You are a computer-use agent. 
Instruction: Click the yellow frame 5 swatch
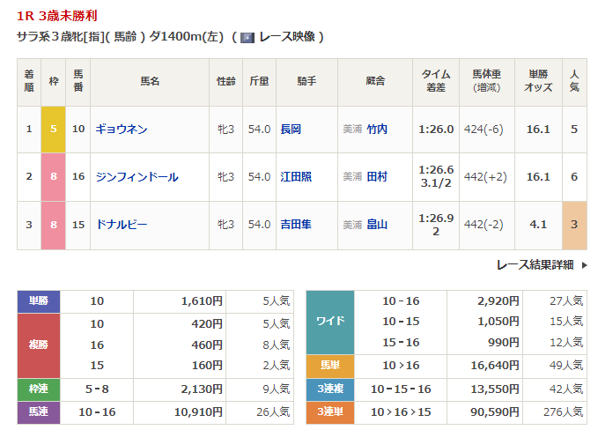pyautogui.click(x=53, y=130)
